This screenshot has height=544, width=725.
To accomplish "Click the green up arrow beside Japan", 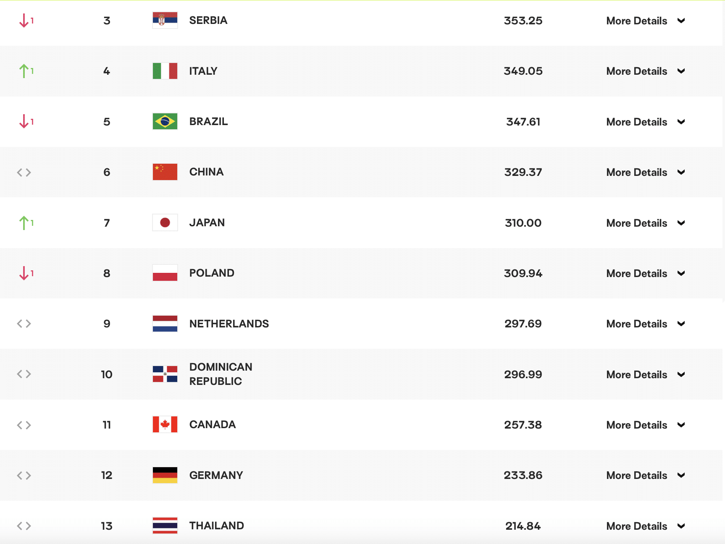I will 24,222.
